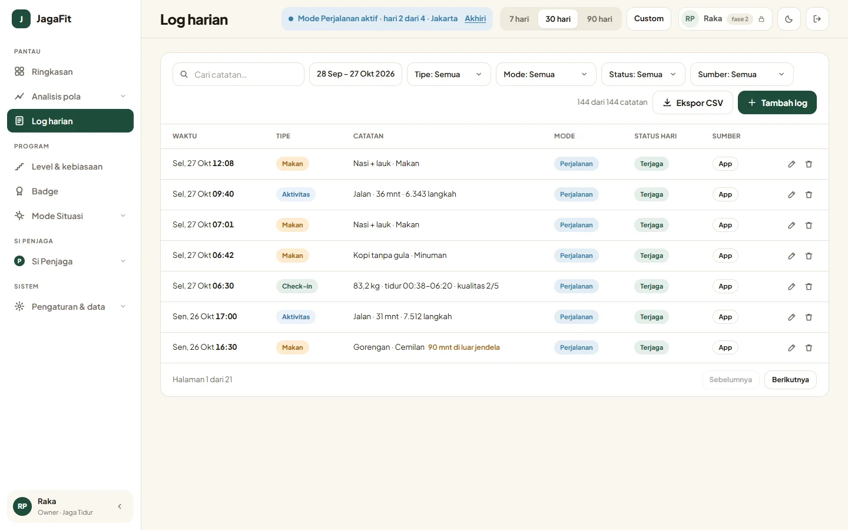
Task: Export logs with Ekspor CSV
Action: [693, 102]
